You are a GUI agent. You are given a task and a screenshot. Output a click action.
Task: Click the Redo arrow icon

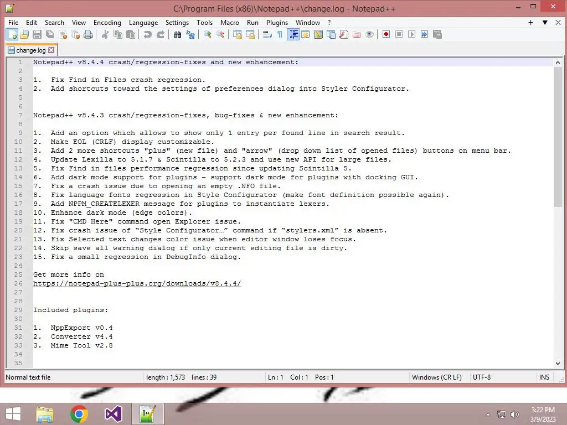(161, 34)
